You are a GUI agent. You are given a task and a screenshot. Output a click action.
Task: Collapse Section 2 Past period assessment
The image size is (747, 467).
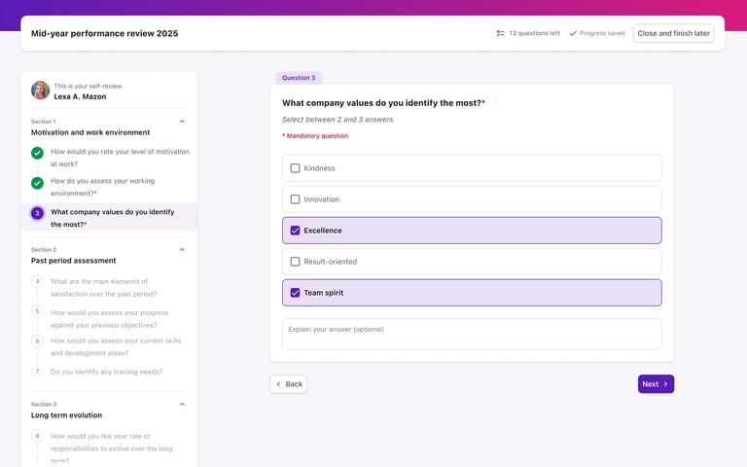pos(182,250)
